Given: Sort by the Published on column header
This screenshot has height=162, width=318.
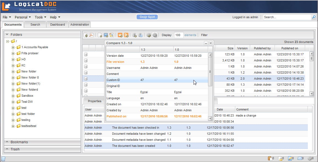Looking at the screenshot, I should point(290,48).
